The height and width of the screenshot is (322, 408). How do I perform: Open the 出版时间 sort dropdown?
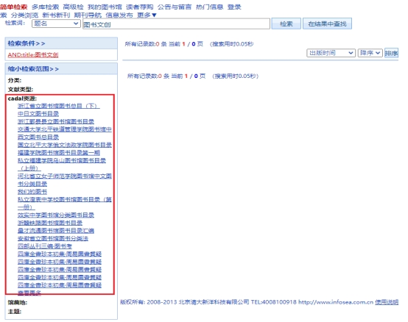pos(331,53)
